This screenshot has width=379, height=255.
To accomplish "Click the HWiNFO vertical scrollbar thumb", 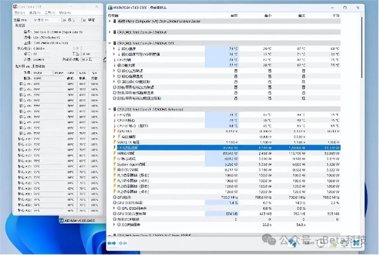I will point(361,47).
